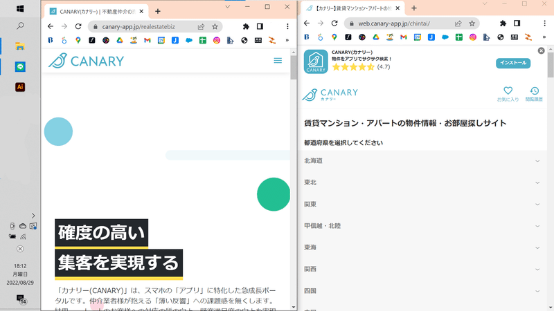Open a new tab in left window
Screen dimensions: 554x311
tap(158, 11)
